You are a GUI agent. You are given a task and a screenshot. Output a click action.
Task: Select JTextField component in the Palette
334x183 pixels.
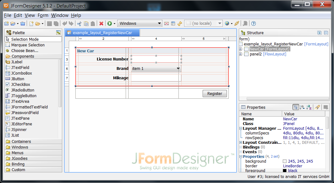coord(31,68)
